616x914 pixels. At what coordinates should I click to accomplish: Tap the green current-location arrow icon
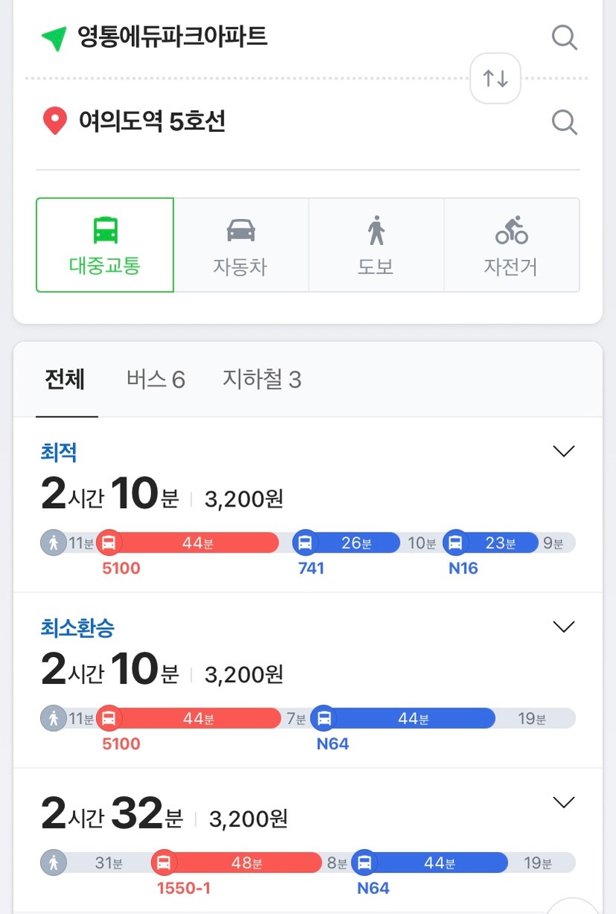54,38
